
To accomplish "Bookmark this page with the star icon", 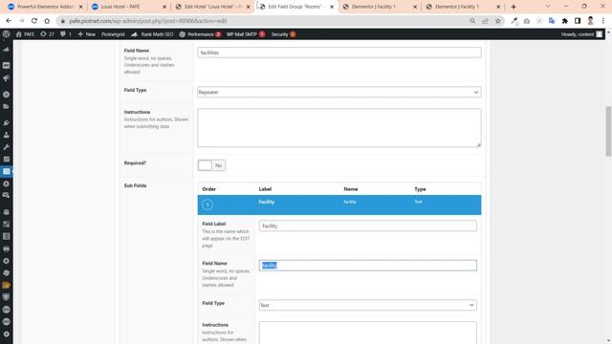I will [498, 21].
